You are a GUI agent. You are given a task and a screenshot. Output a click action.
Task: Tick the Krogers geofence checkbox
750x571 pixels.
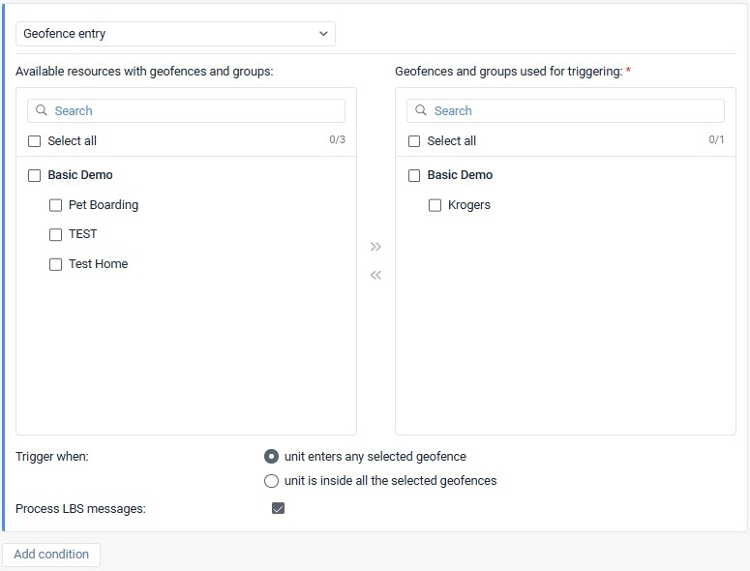435,205
